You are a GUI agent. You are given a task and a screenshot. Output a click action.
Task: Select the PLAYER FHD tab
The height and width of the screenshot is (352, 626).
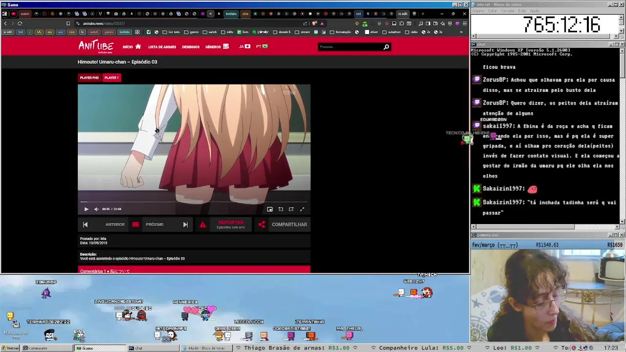click(89, 78)
